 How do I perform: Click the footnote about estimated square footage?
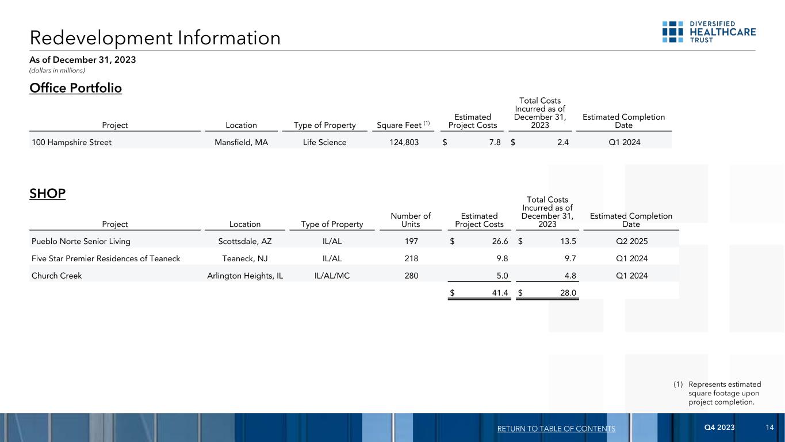click(723, 393)
